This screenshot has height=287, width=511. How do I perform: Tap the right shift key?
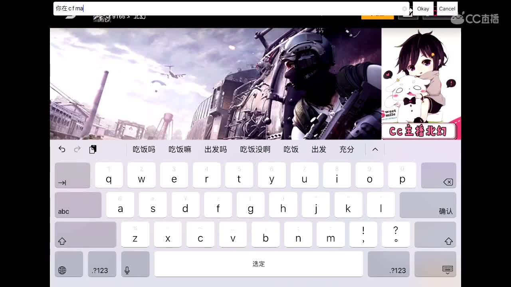click(x=435, y=234)
